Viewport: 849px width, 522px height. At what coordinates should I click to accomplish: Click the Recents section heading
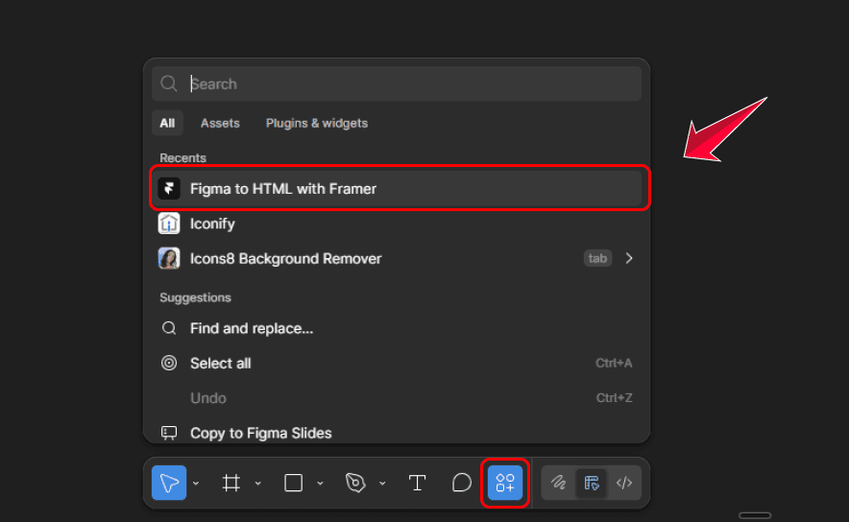[x=183, y=158]
